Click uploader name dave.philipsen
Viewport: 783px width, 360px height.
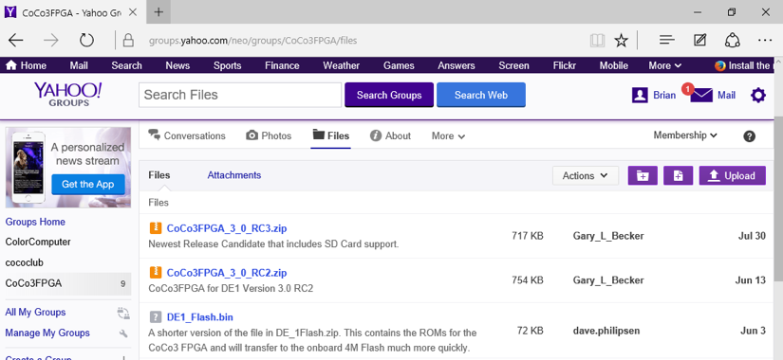click(x=606, y=331)
